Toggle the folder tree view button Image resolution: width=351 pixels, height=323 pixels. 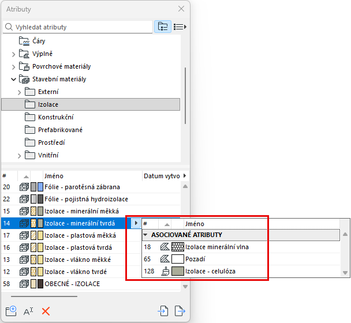coord(163,27)
